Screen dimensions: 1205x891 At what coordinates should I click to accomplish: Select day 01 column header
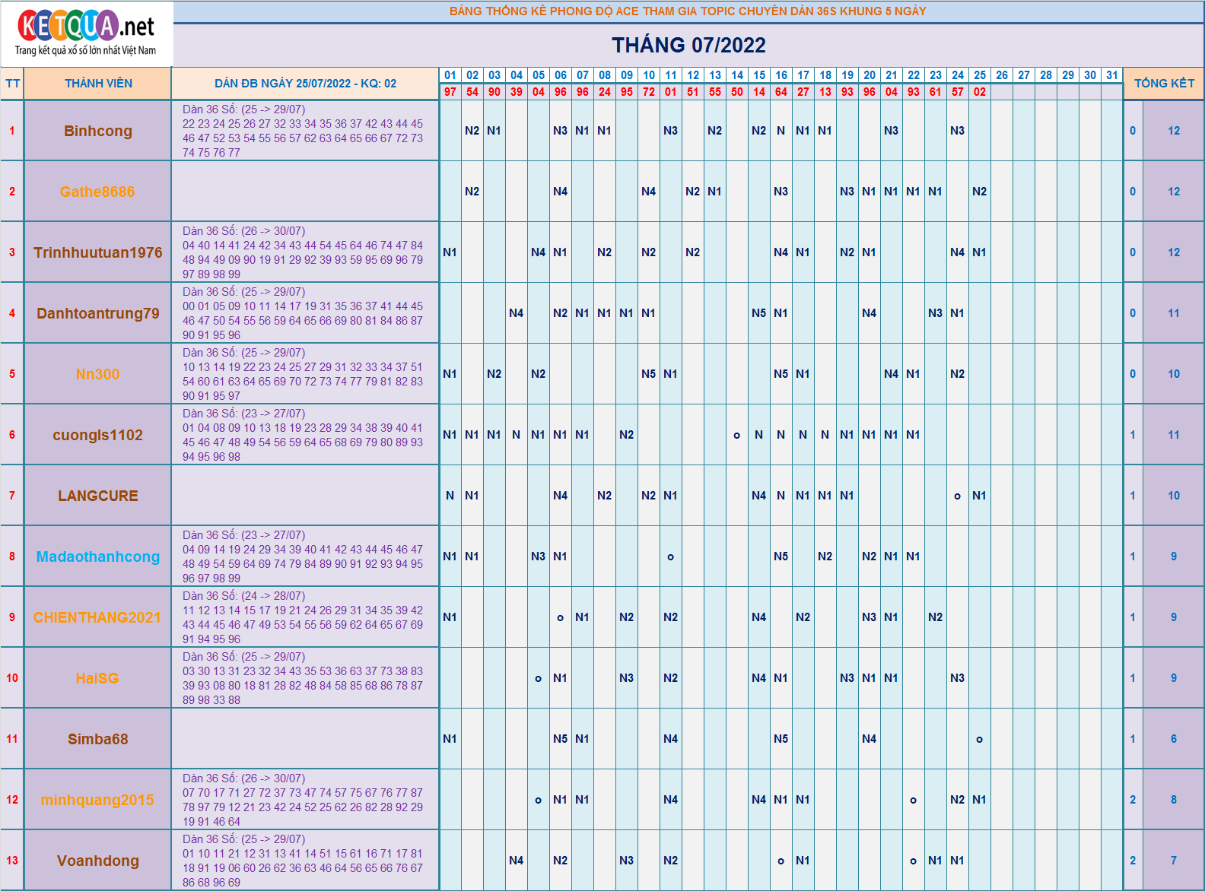coord(450,75)
